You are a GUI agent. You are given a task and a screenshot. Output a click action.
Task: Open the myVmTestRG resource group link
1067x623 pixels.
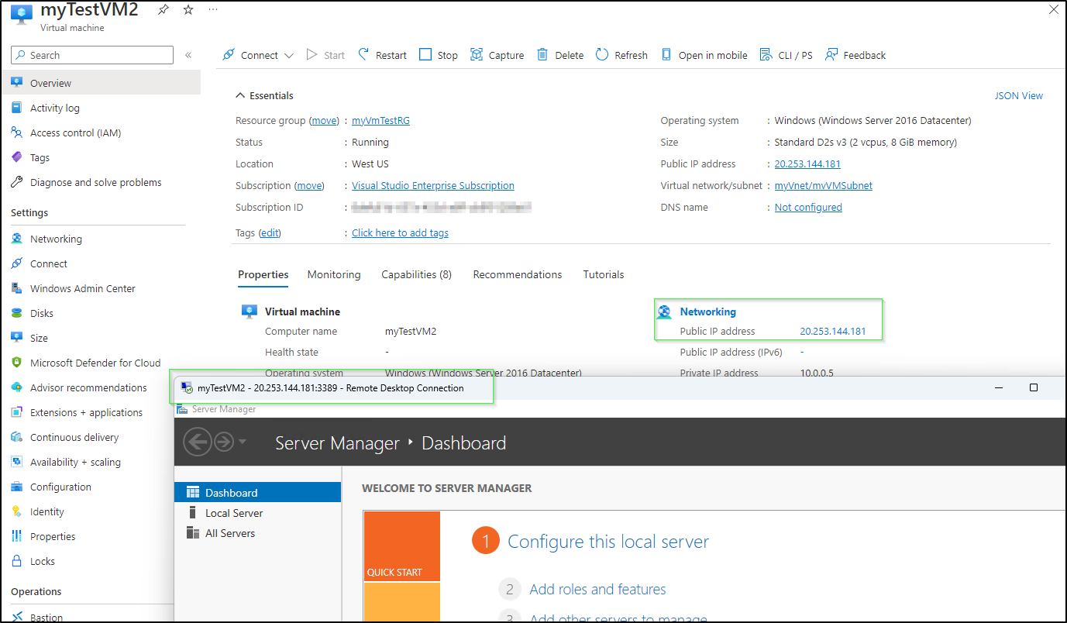coord(380,121)
